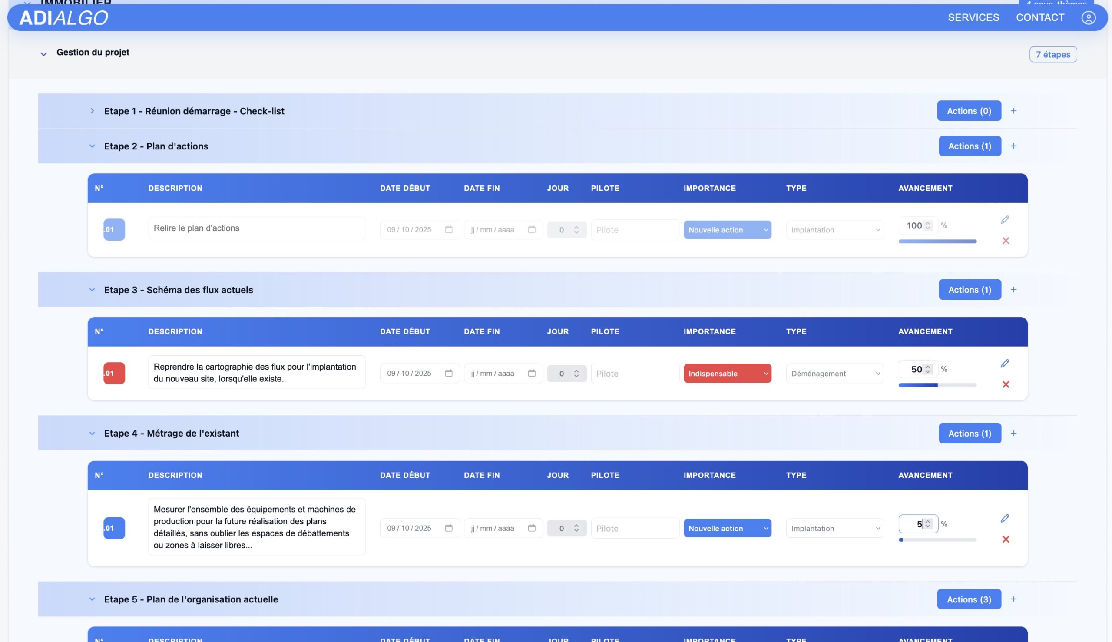Collapse the Gestion du projet section
This screenshot has height=642, width=1112.
coord(43,54)
